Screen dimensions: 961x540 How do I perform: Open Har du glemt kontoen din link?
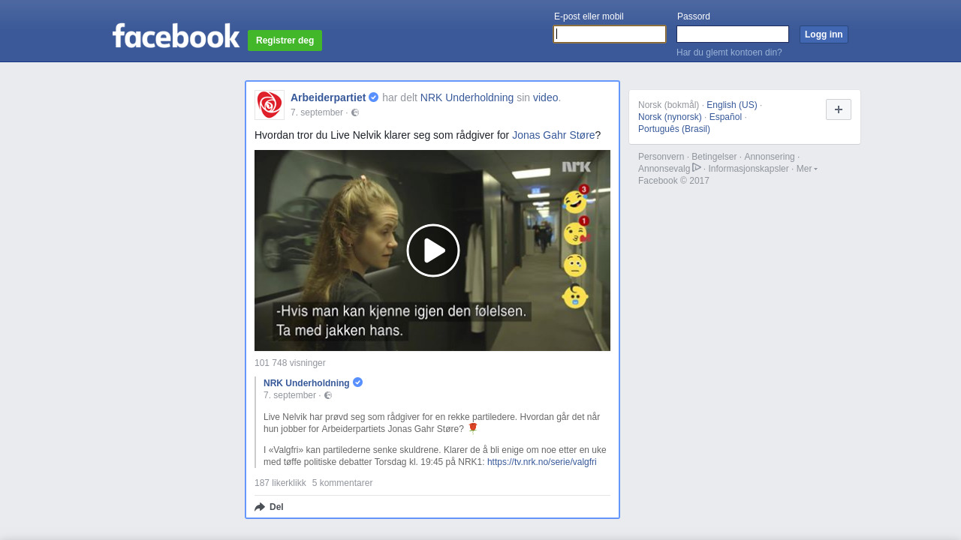pyautogui.click(x=729, y=52)
